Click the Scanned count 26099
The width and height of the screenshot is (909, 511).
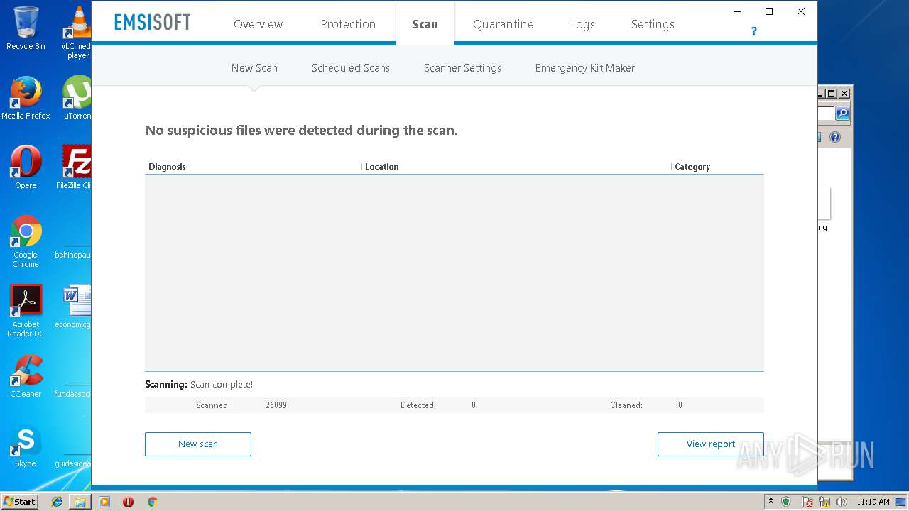pos(276,405)
